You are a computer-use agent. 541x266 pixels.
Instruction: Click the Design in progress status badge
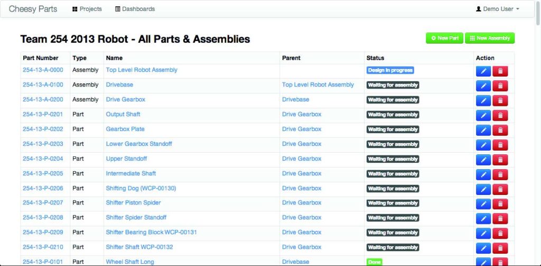390,70
